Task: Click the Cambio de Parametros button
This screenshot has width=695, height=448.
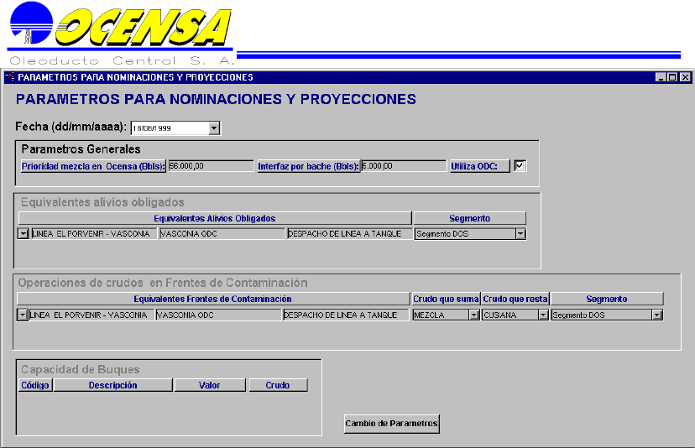Action: coord(392,424)
